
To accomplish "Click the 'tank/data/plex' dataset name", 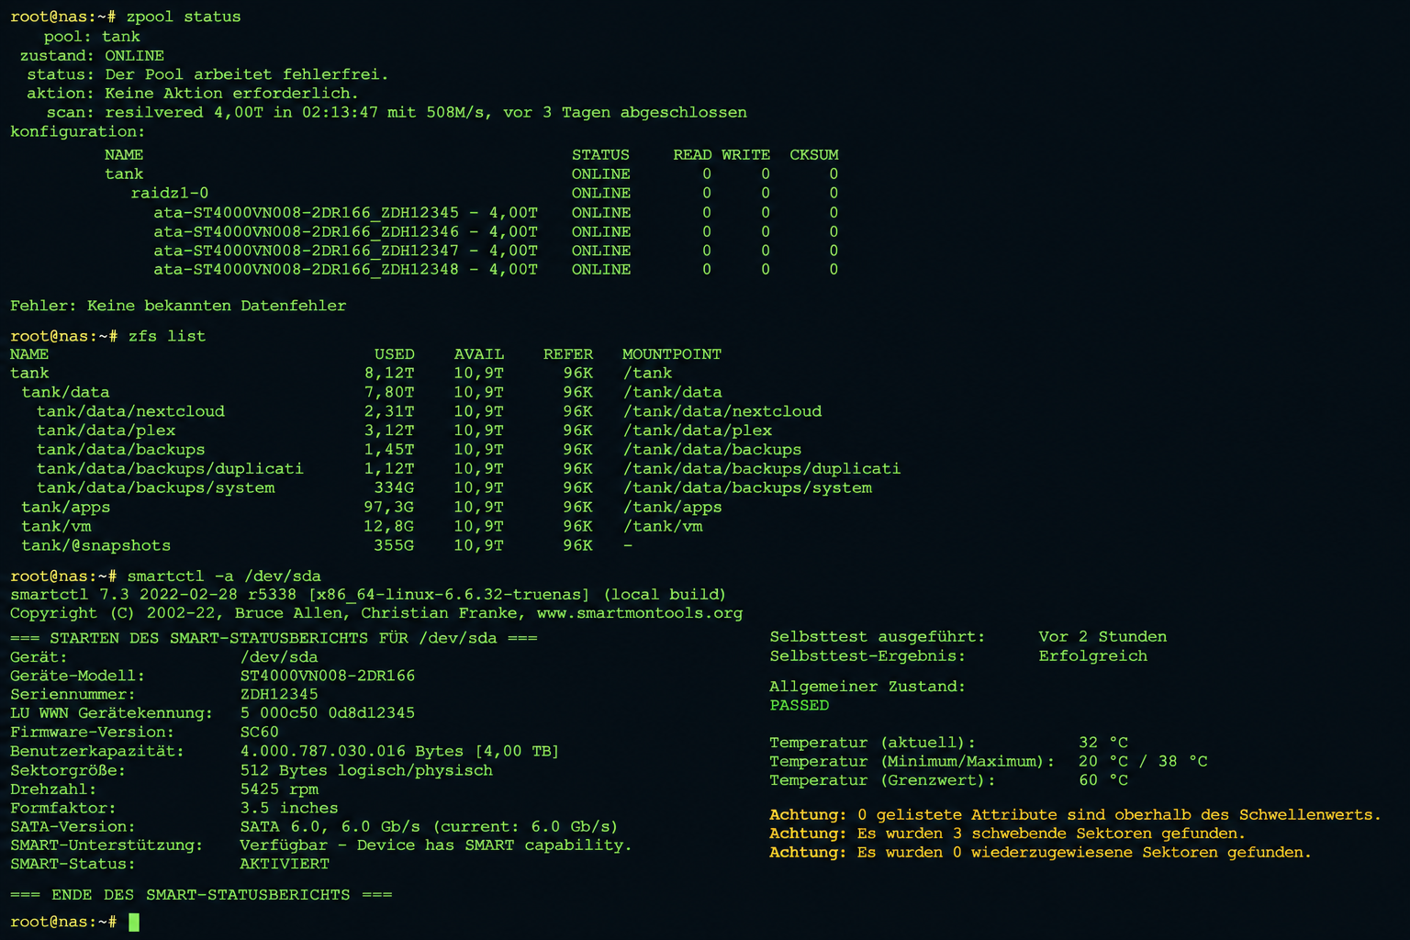I will click(106, 431).
